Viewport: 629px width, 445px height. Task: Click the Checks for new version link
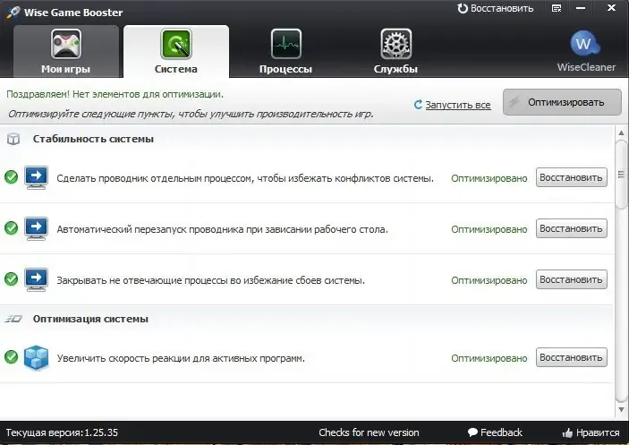tap(369, 432)
